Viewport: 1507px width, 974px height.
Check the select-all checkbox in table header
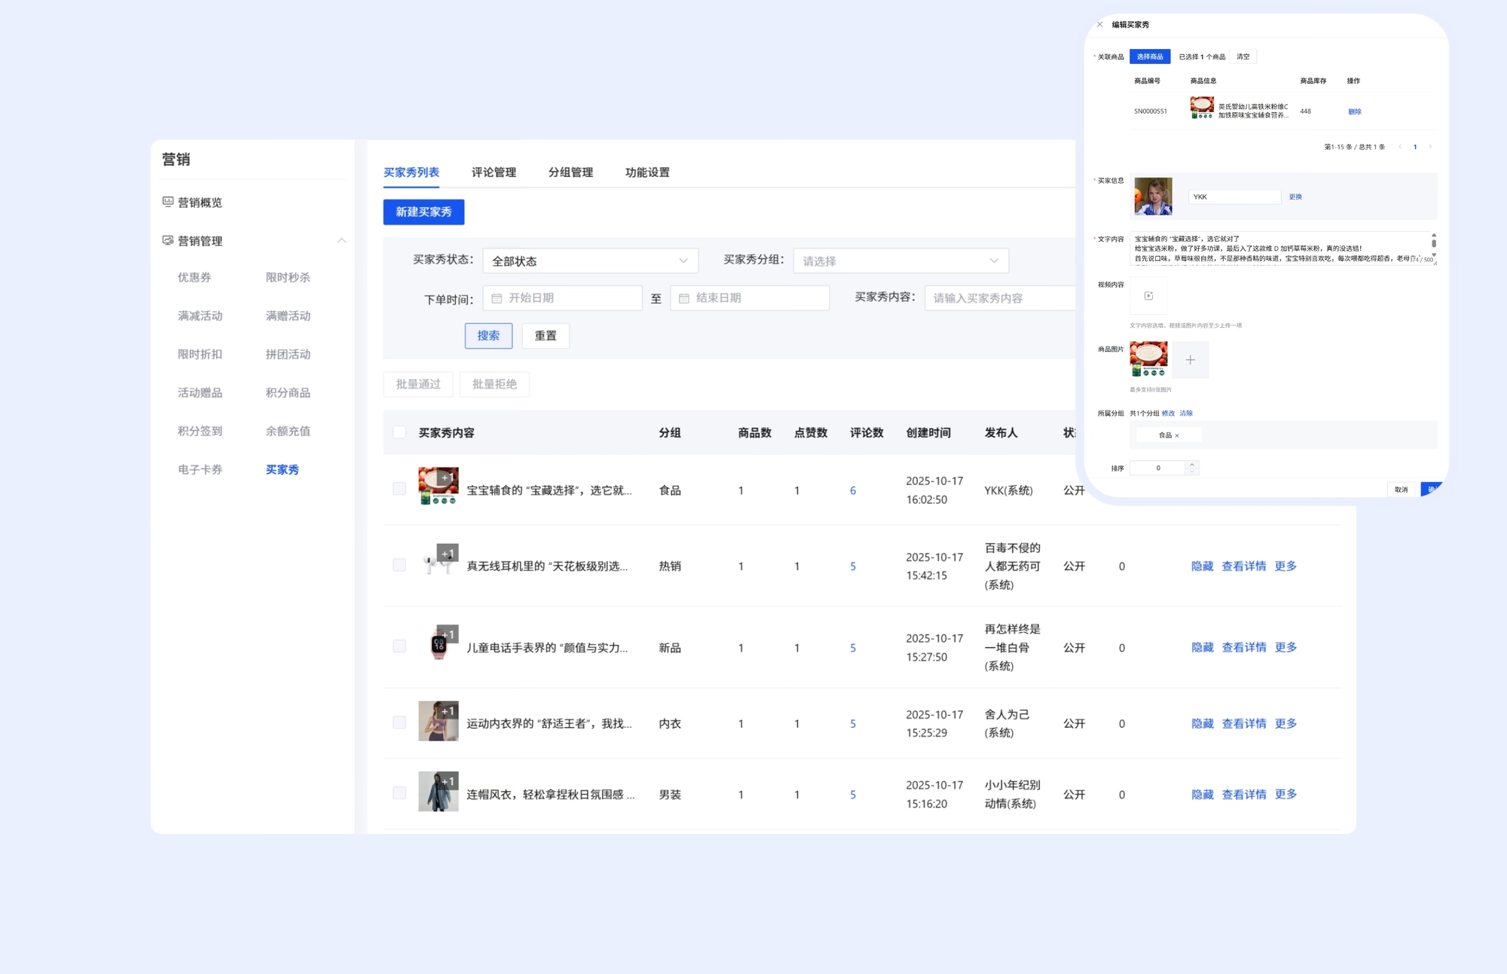tap(399, 432)
